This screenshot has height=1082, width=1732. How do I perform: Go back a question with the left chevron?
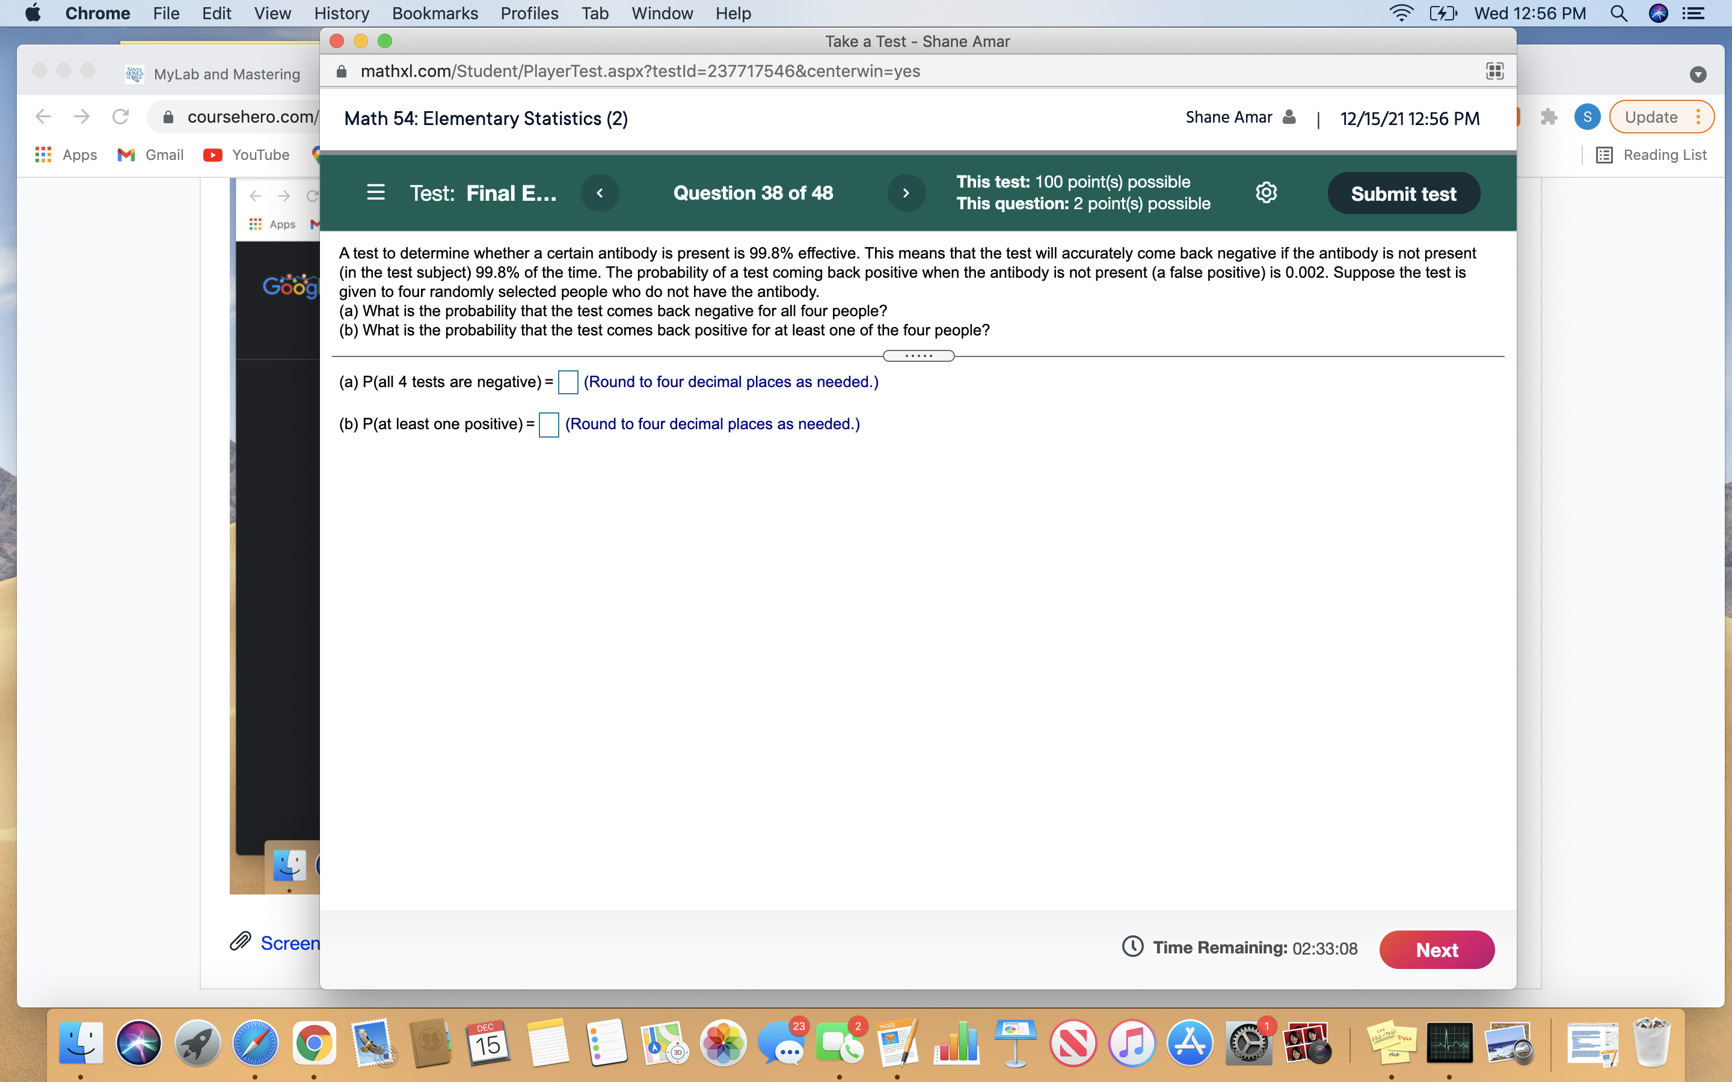[600, 192]
